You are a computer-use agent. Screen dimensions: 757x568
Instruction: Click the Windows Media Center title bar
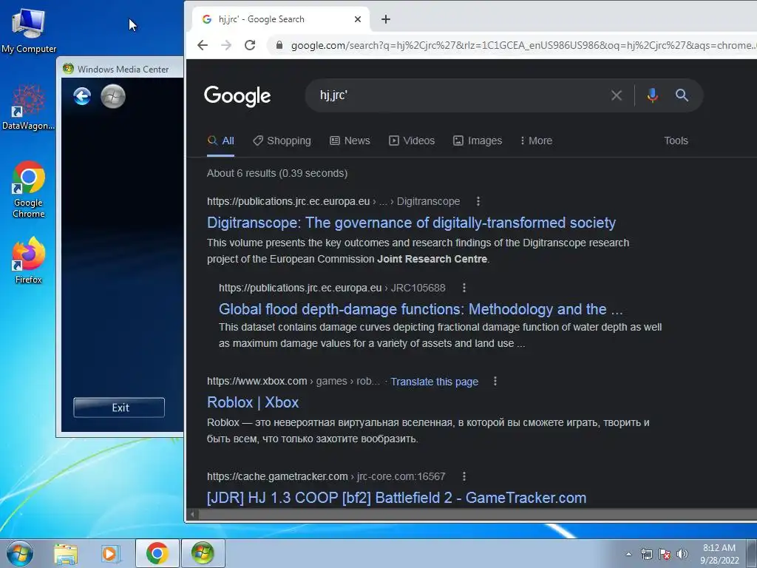(120, 69)
